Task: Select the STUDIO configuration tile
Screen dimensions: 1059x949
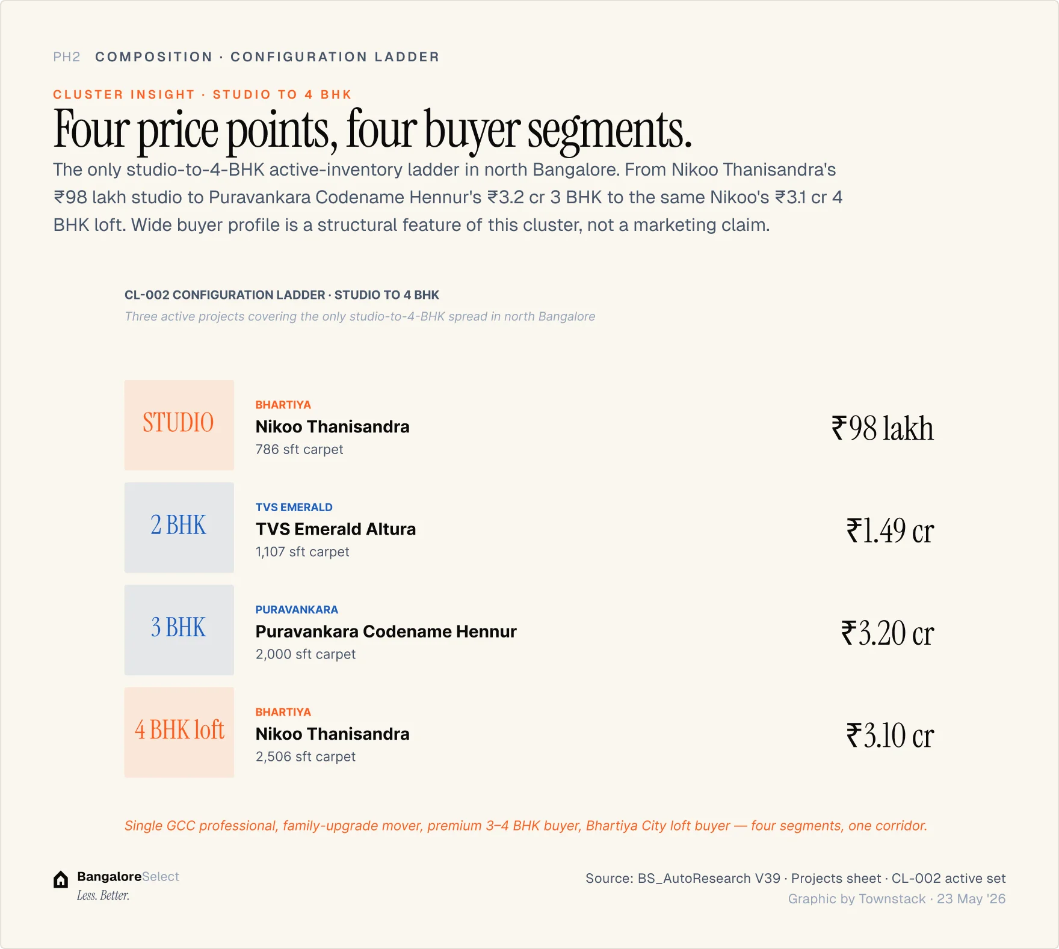Action: 179,425
